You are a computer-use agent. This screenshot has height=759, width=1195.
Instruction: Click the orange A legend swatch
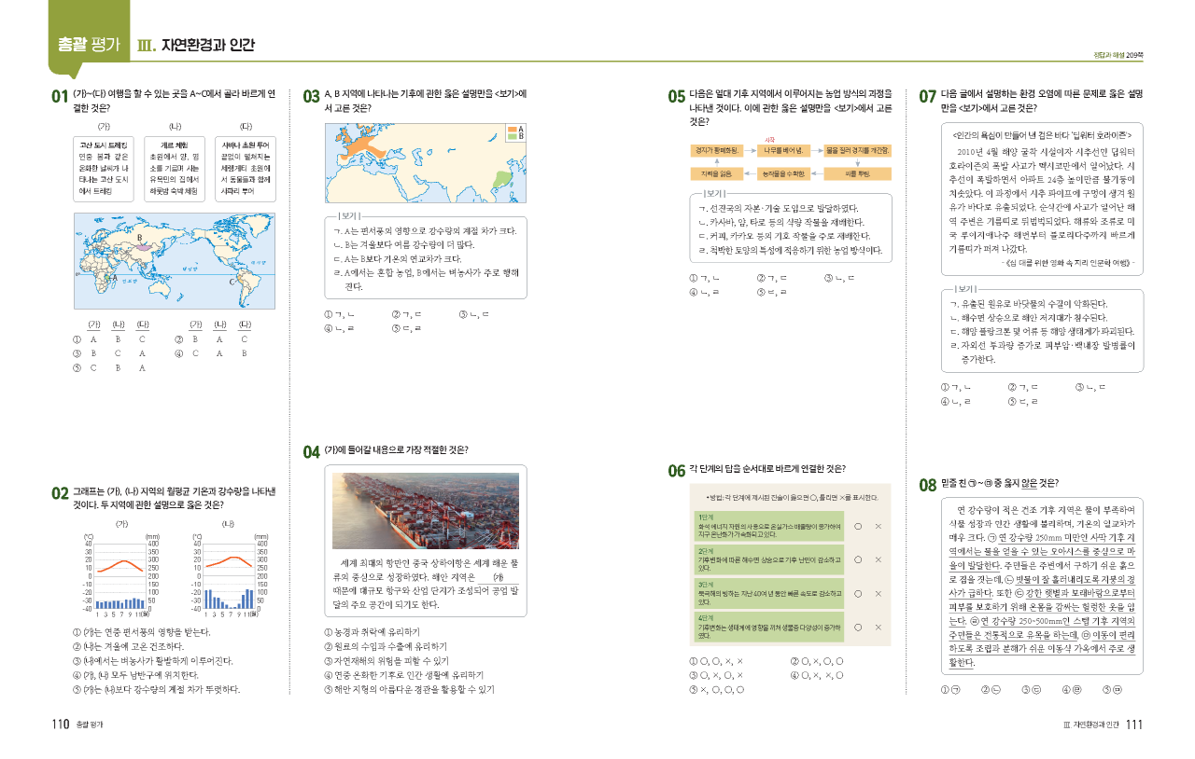point(511,128)
